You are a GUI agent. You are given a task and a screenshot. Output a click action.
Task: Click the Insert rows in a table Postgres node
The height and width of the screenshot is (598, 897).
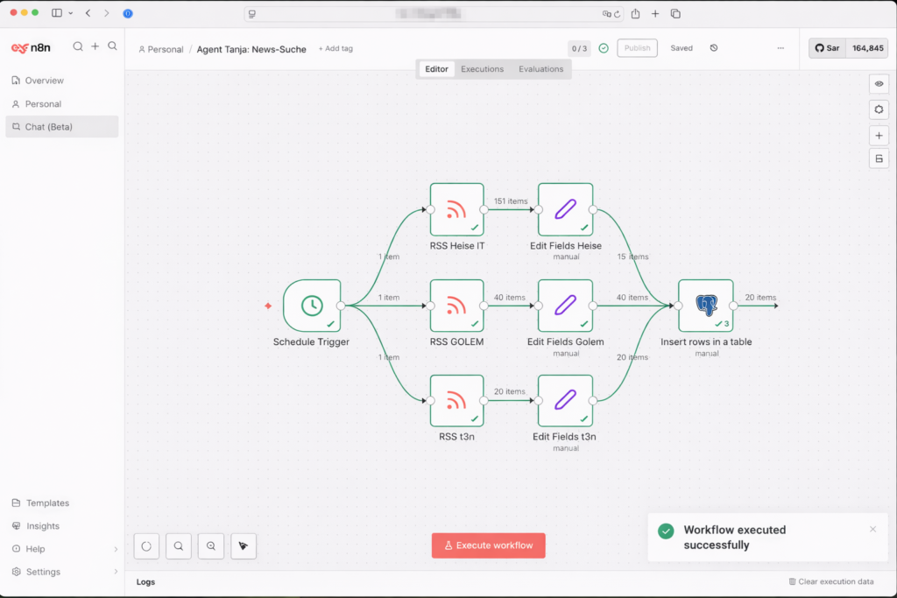point(705,306)
